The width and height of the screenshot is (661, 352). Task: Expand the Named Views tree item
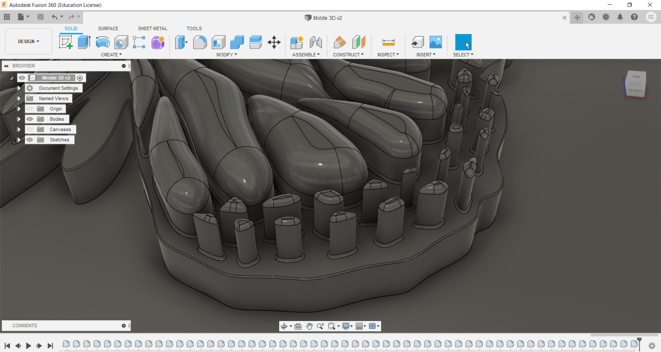(19, 98)
